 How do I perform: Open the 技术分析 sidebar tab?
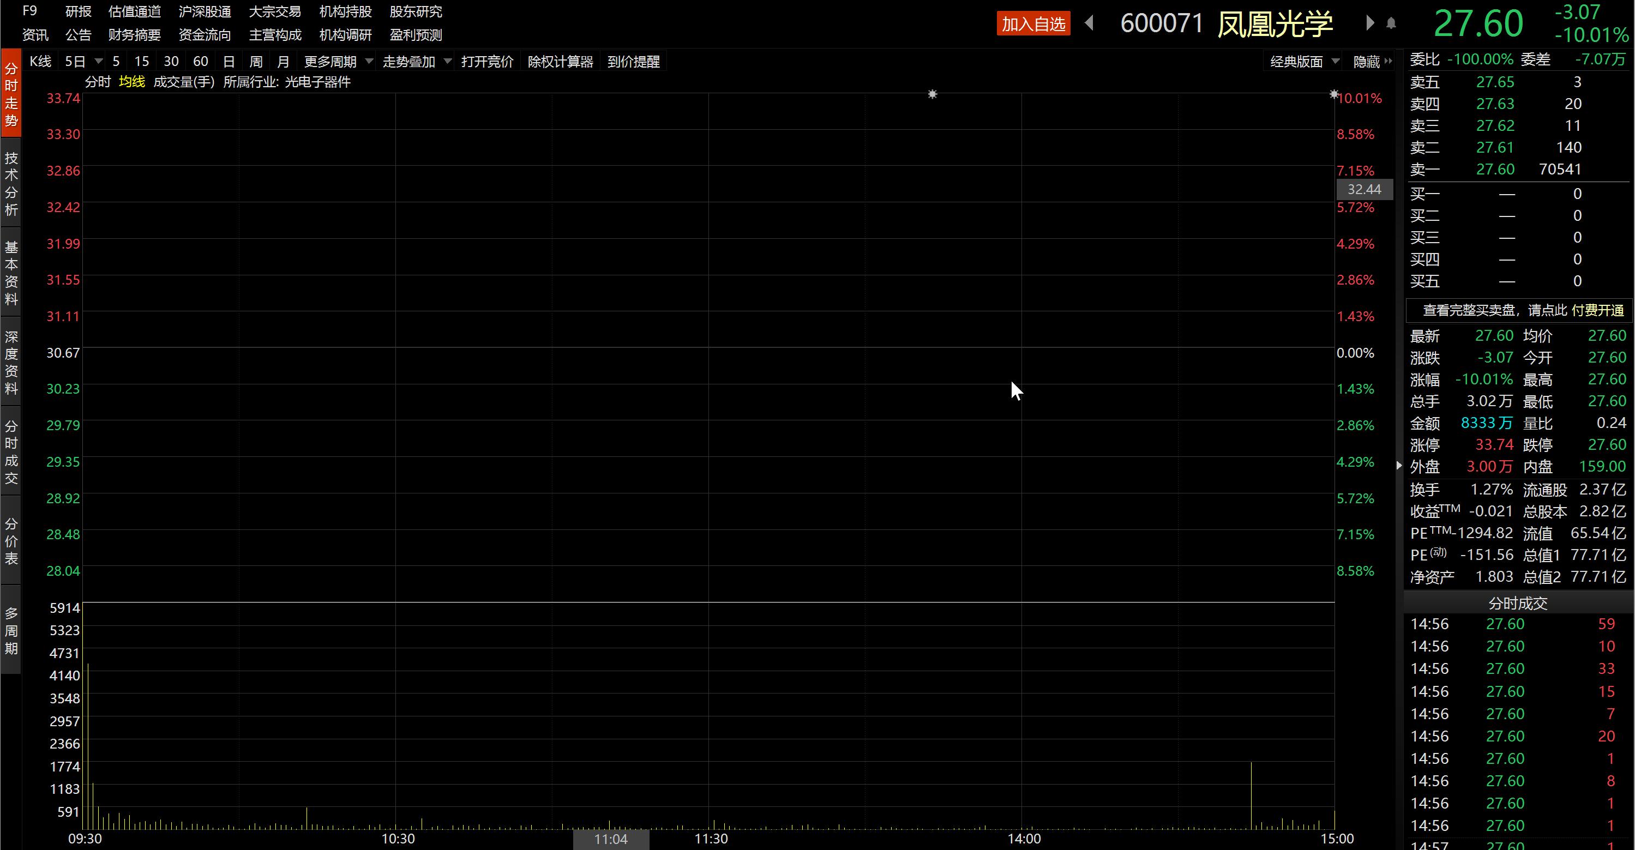11,184
